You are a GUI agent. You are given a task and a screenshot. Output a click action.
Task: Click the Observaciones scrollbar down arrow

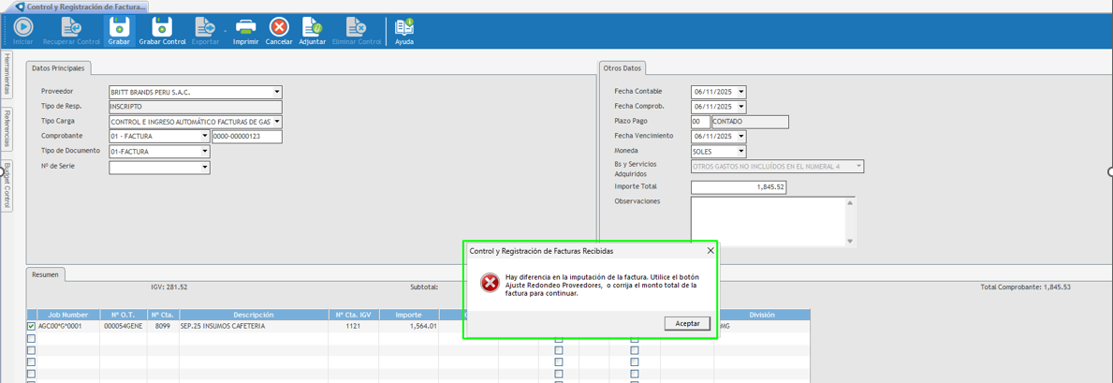(x=850, y=242)
